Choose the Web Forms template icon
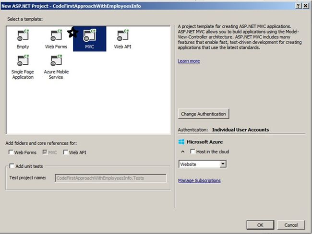This screenshot has width=312, height=234. 56,35
